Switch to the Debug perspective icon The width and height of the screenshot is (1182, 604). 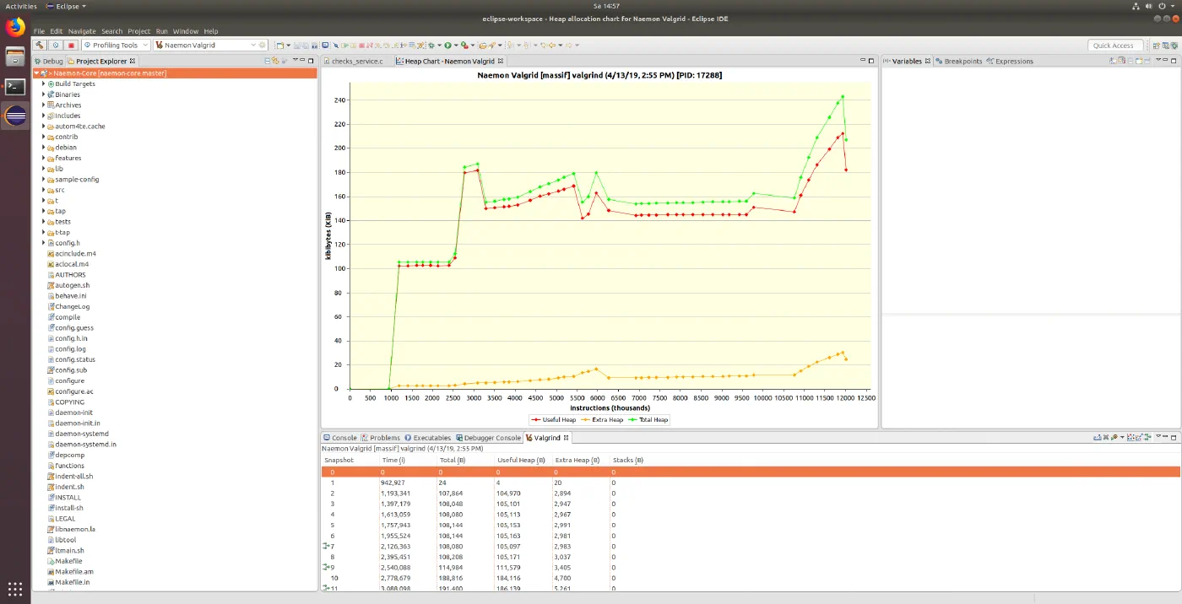coord(1174,46)
